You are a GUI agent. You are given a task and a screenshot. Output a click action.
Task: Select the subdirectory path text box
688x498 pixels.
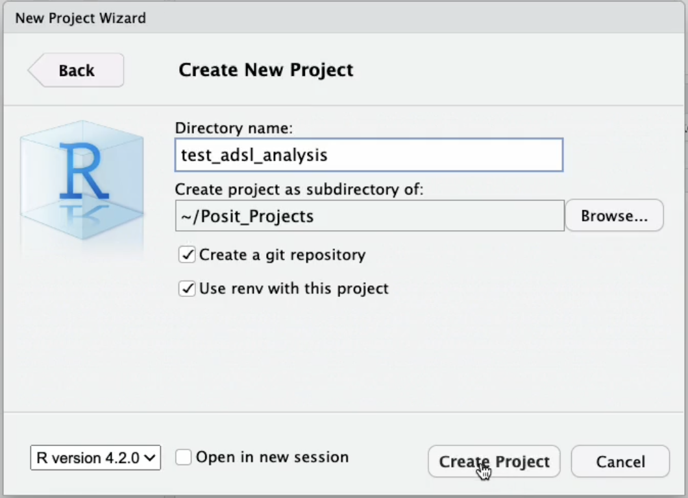click(369, 215)
